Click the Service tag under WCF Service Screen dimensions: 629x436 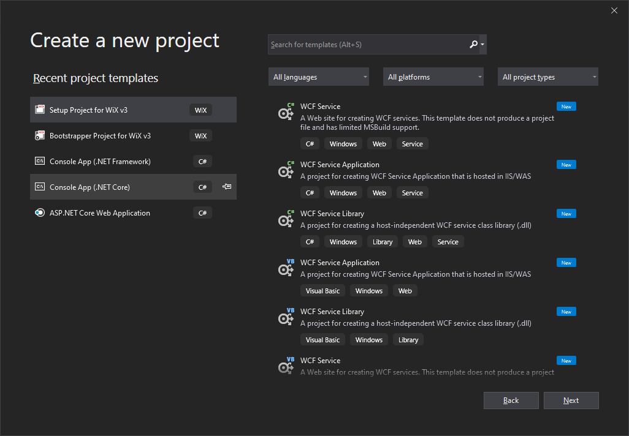(x=412, y=143)
